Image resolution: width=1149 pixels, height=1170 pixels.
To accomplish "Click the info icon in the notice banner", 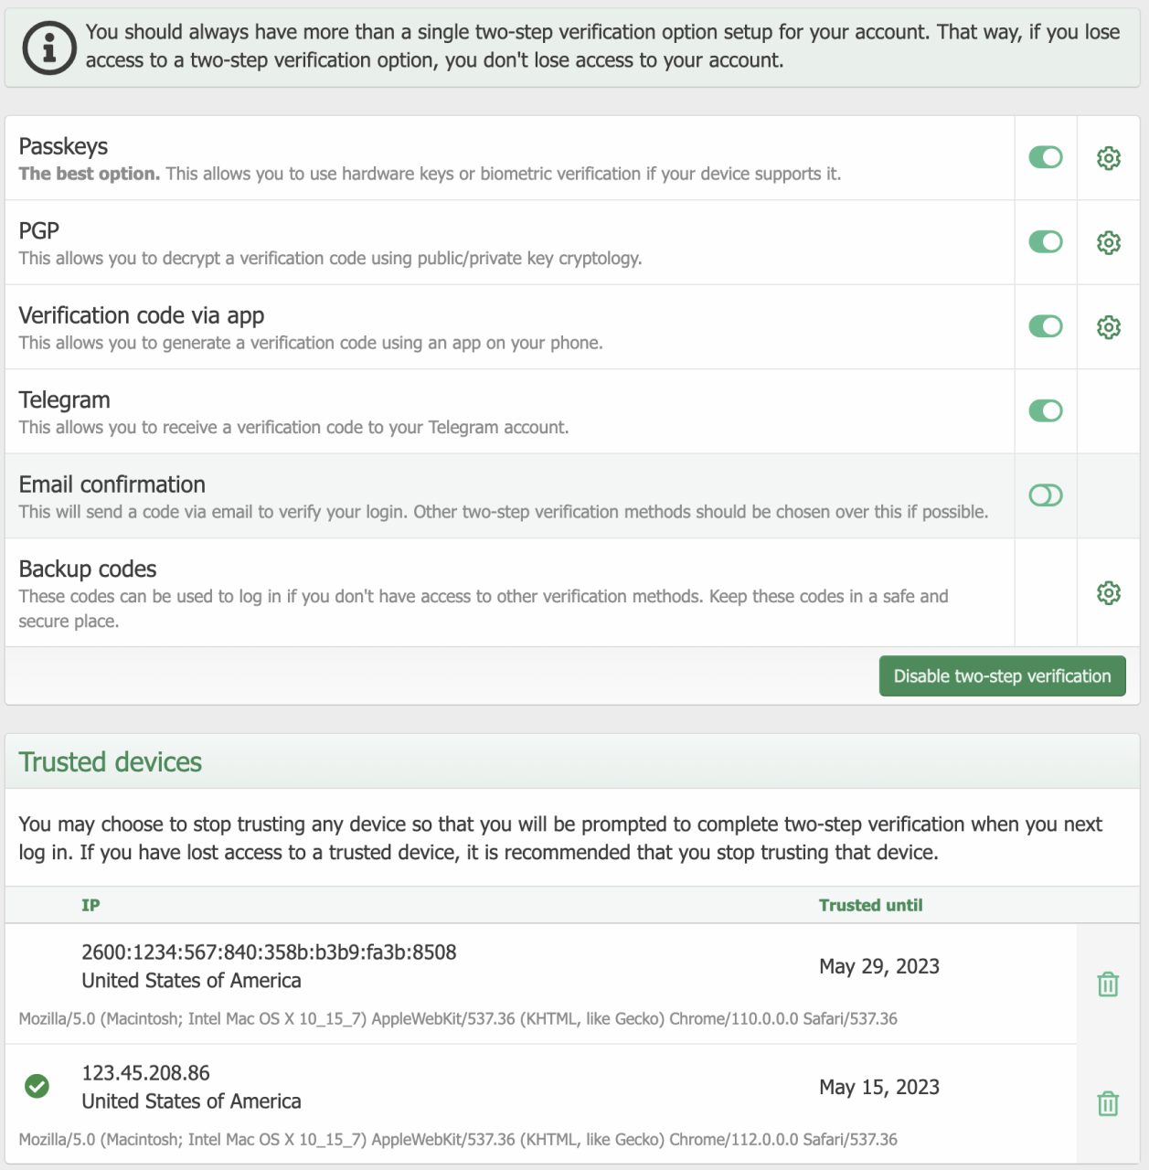I will tap(49, 47).
